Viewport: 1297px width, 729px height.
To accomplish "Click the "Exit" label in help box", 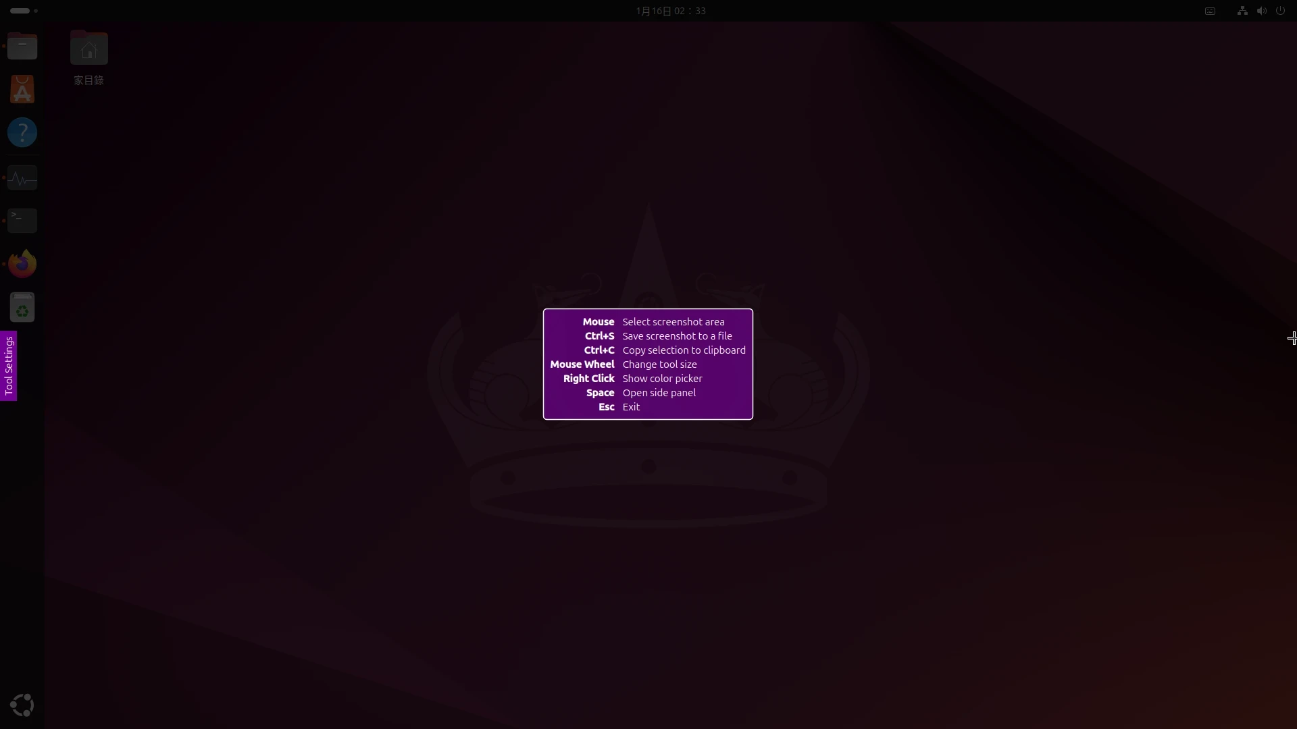I will click(x=631, y=407).
